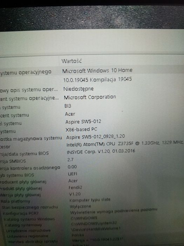Click the Rola platformy row label
Viewport: 184px width, 246px height.
point(15,201)
